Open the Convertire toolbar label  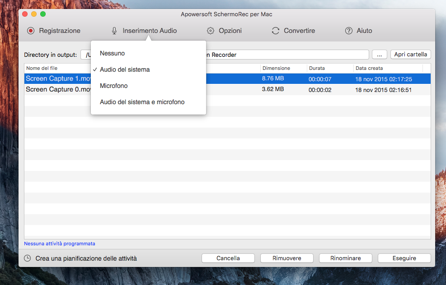[299, 31]
